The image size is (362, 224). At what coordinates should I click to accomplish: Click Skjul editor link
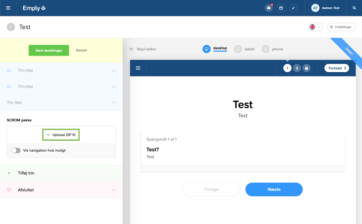pyautogui.click(x=143, y=49)
